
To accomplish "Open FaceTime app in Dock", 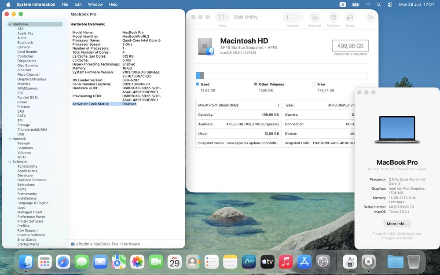I will point(156,262).
